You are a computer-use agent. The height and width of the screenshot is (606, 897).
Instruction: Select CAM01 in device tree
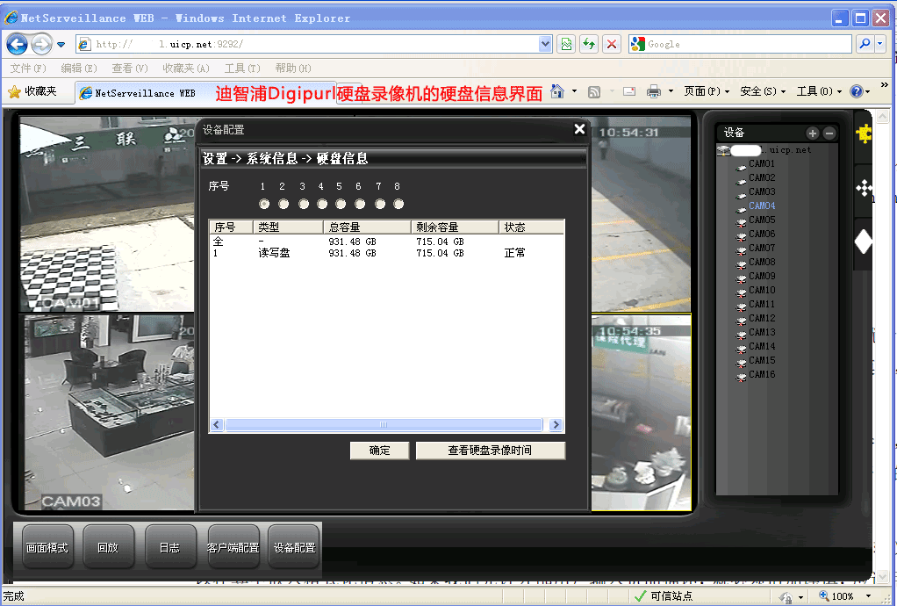(x=762, y=163)
